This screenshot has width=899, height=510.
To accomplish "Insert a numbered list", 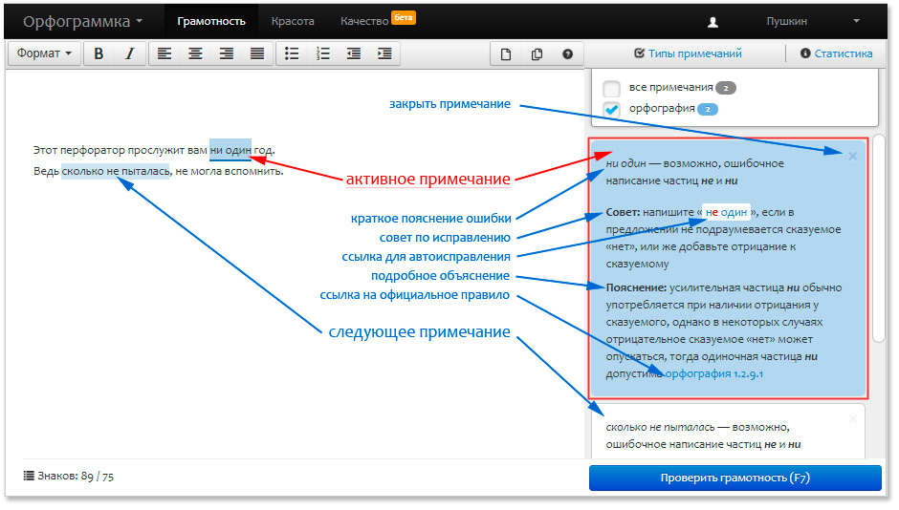I will point(323,53).
